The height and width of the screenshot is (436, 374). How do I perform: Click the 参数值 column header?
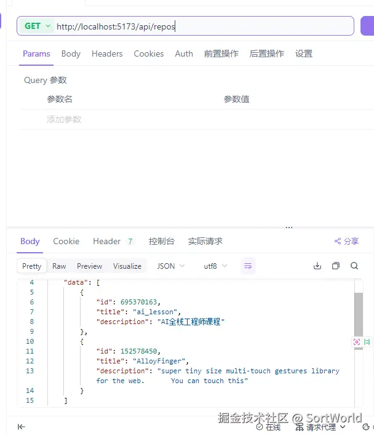[237, 99]
